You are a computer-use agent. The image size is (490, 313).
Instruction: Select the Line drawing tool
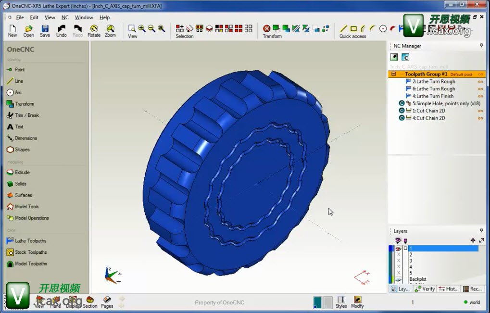[15, 81]
